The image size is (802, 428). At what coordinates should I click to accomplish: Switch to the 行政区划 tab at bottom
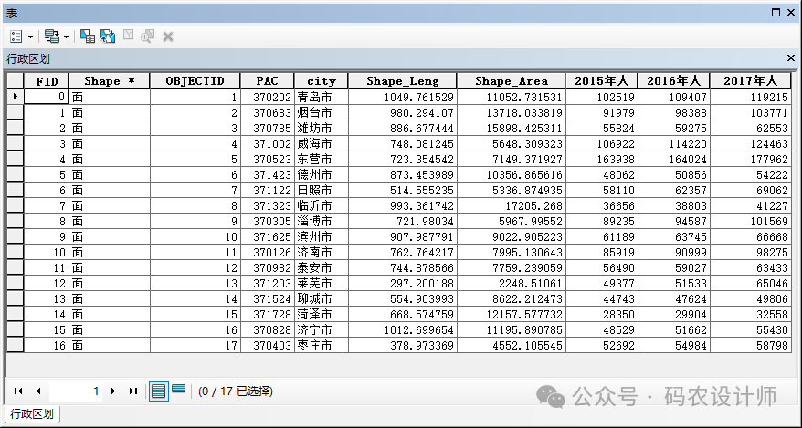point(32,413)
